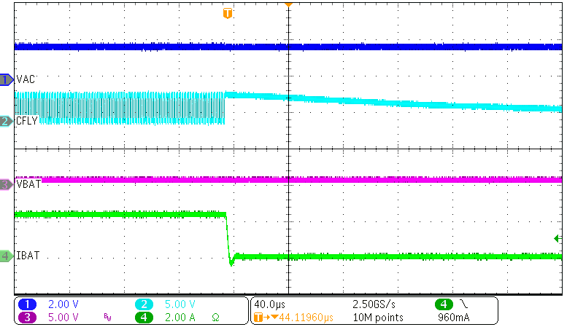
Task: Select the blue channel 1 badge in readout
Action: pyautogui.click(x=27, y=304)
